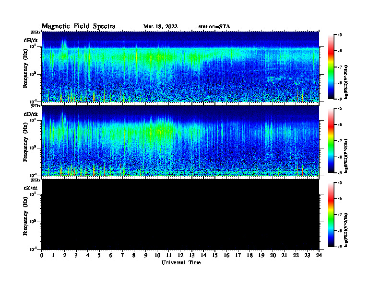Click the 10⁰ frequency tick of dZ/dt panel
The image size is (380, 293).
coord(33,222)
